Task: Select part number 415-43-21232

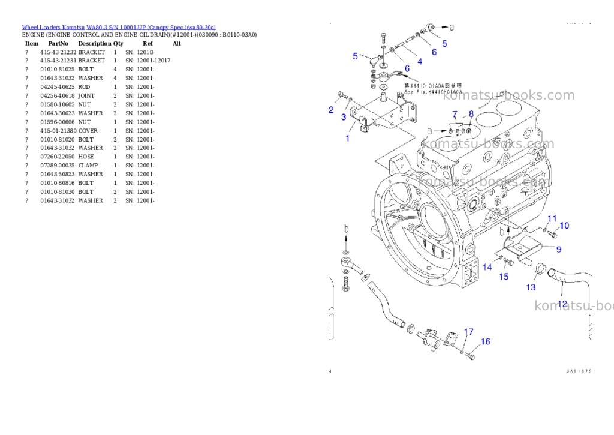Action: point(58,52)
